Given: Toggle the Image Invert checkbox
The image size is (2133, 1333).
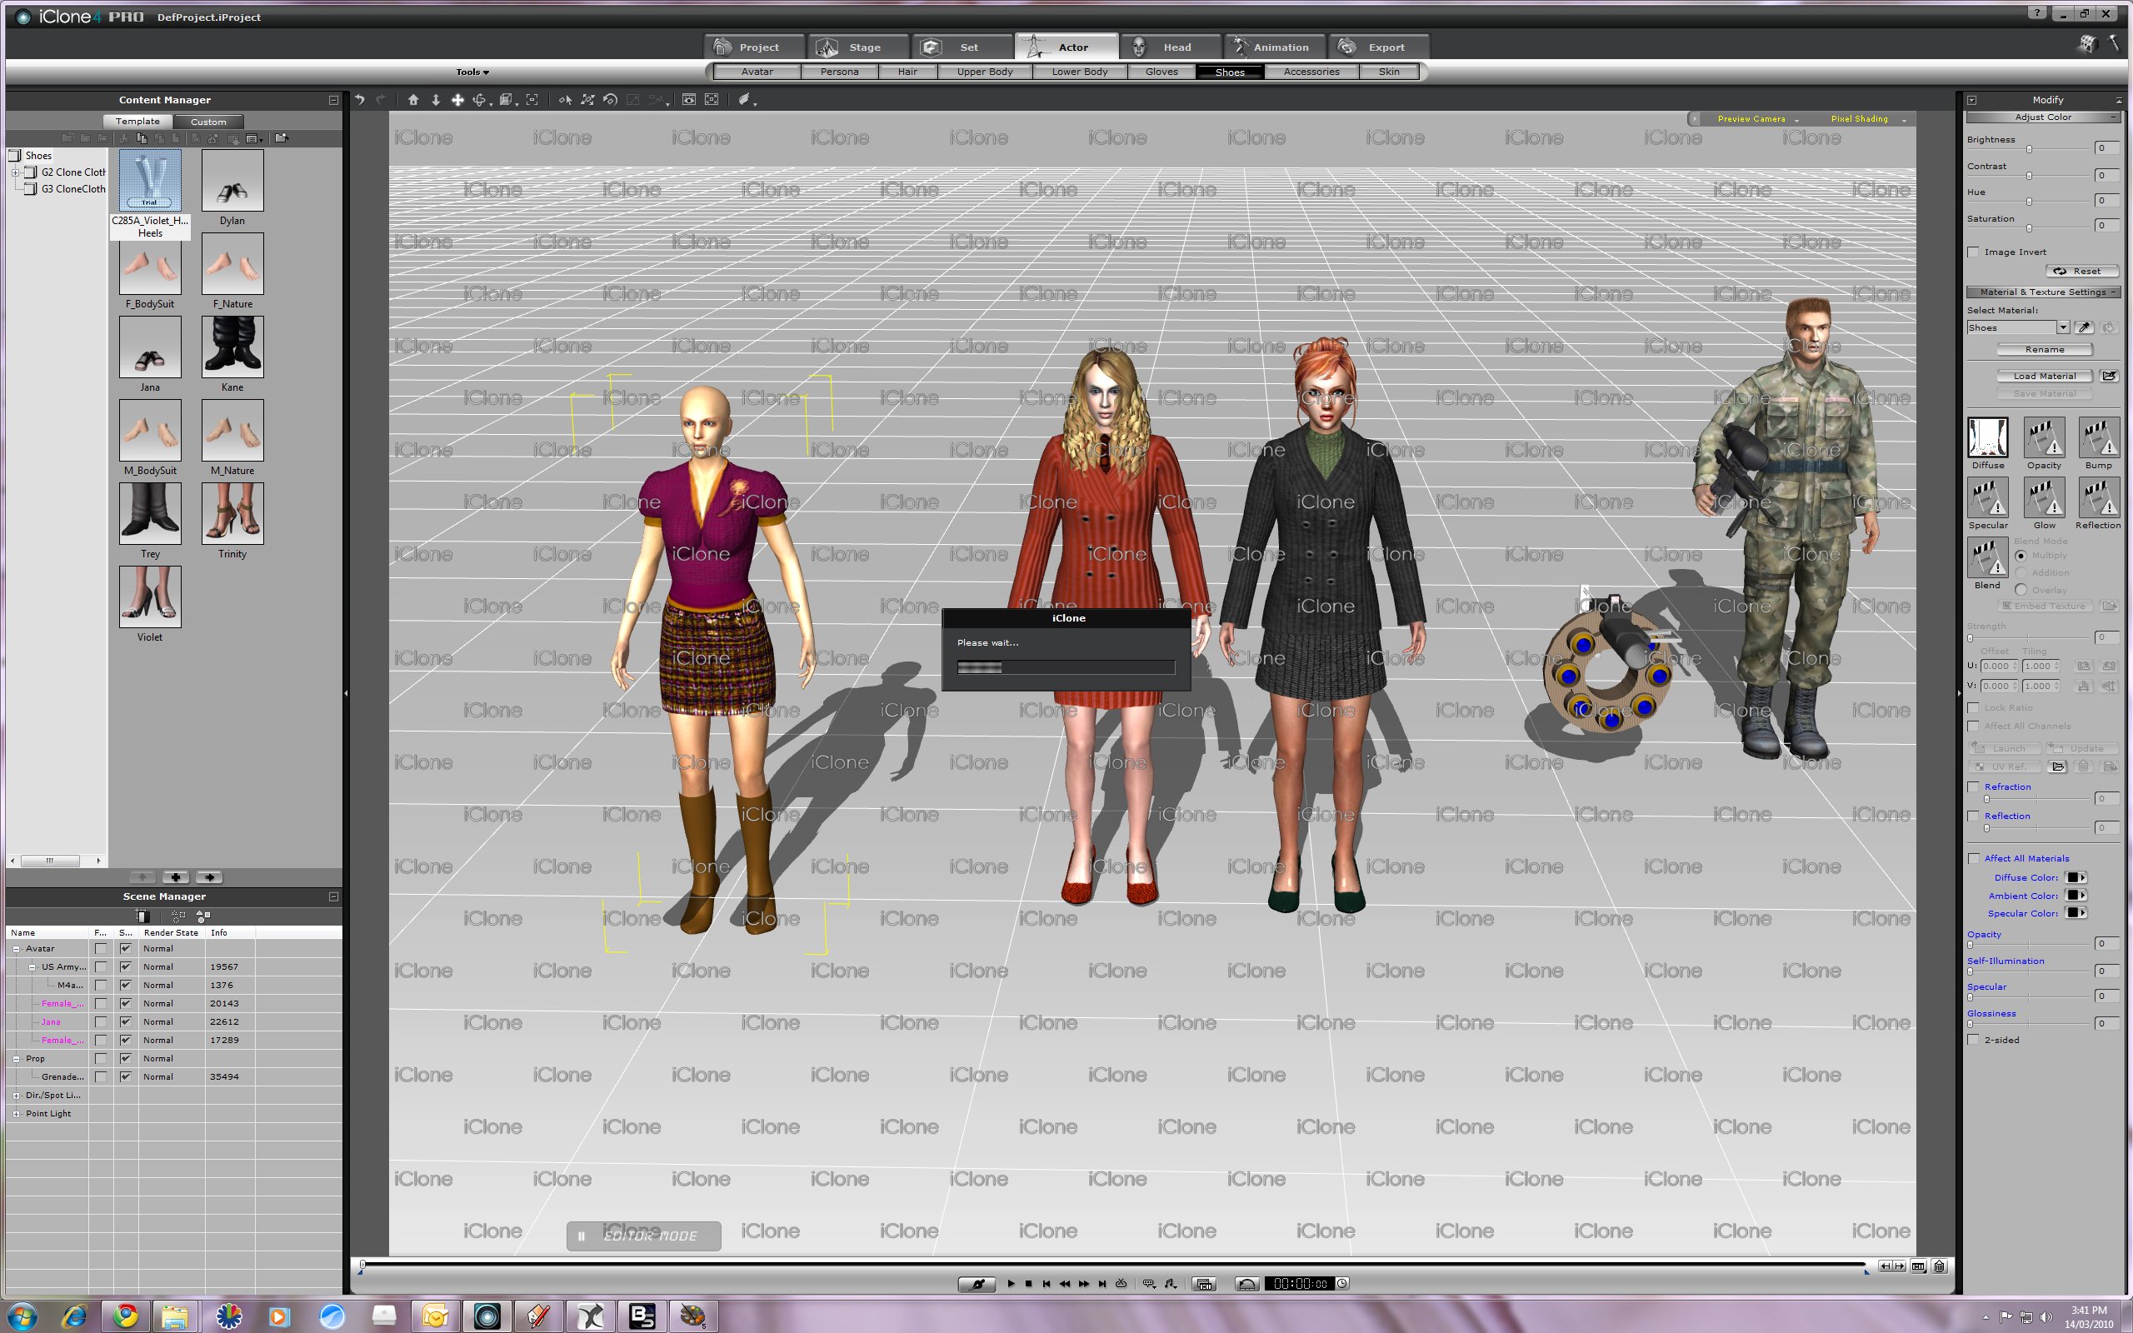Looking at the screenshot, I should 1974,252.
